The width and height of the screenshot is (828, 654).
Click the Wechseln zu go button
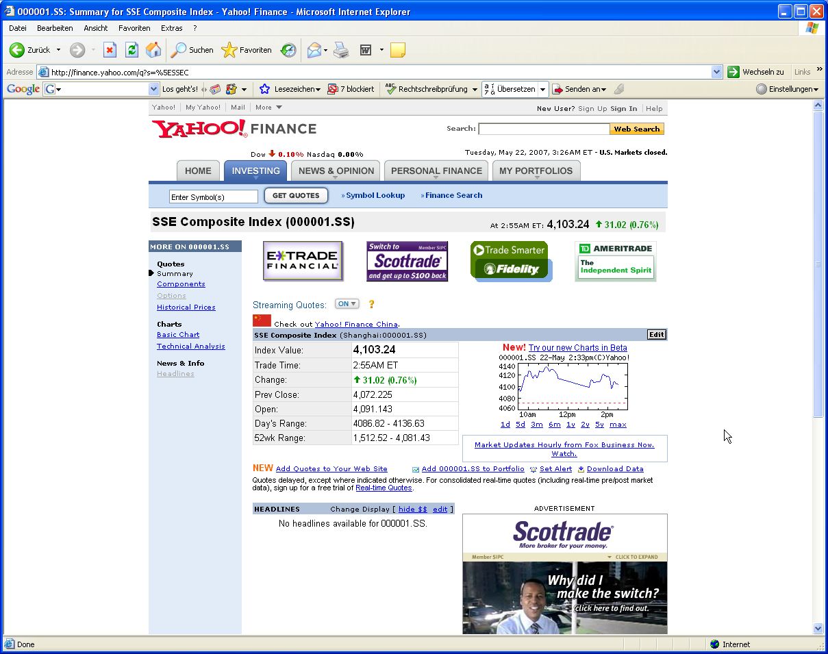[x=756, y=72]
